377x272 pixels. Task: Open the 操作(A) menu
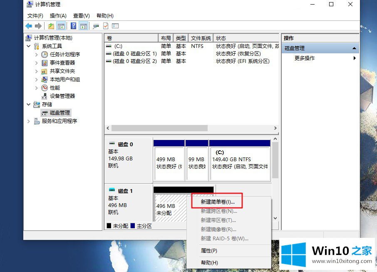click(58, 15)
